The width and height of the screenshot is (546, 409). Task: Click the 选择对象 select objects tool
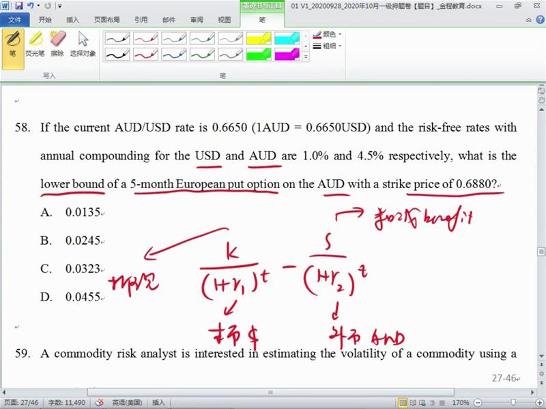pyautogui.click(x=83, y=44)
